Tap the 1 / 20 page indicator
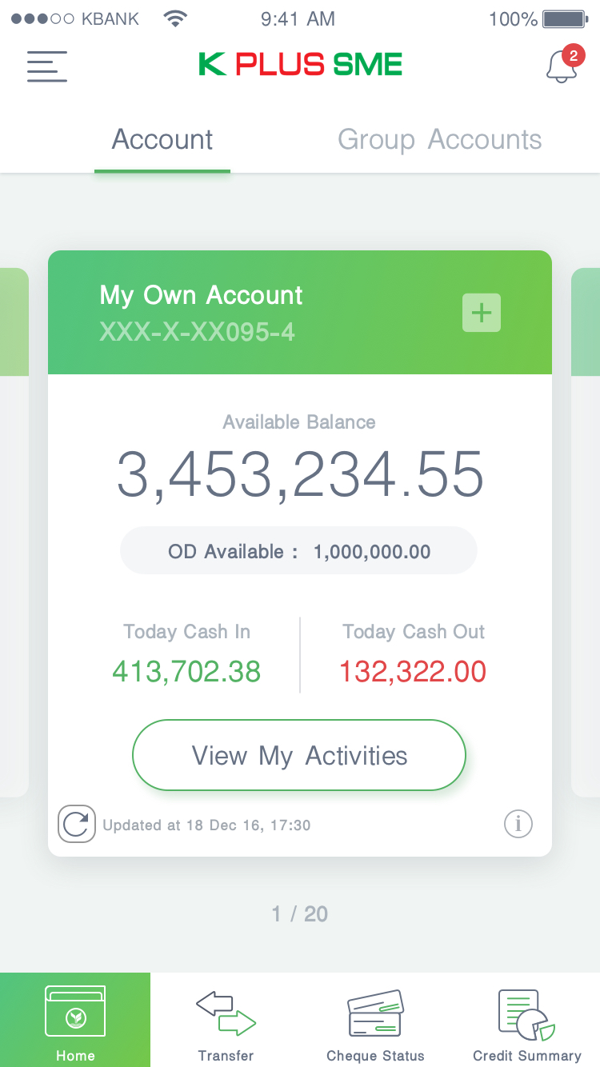The image size is (600, 1067). click(x=300, y=914)
